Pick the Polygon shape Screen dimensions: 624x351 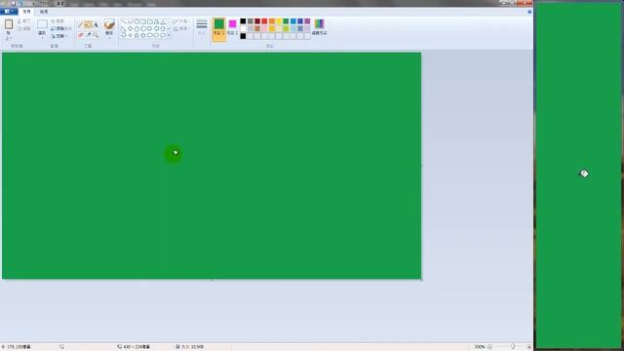[156, 21]
